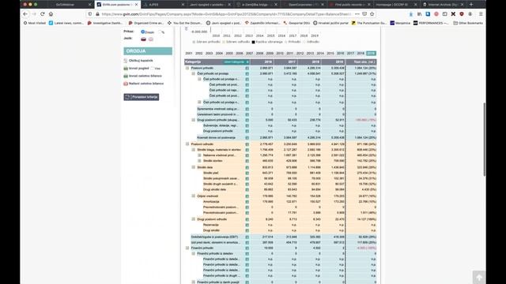Open a new browser tab with plus
The height and width of the screenshot is (284, 506).
pyautogui.click(x=471, y=5)
